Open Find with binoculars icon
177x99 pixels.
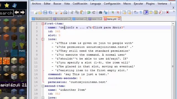coord(100,12)
